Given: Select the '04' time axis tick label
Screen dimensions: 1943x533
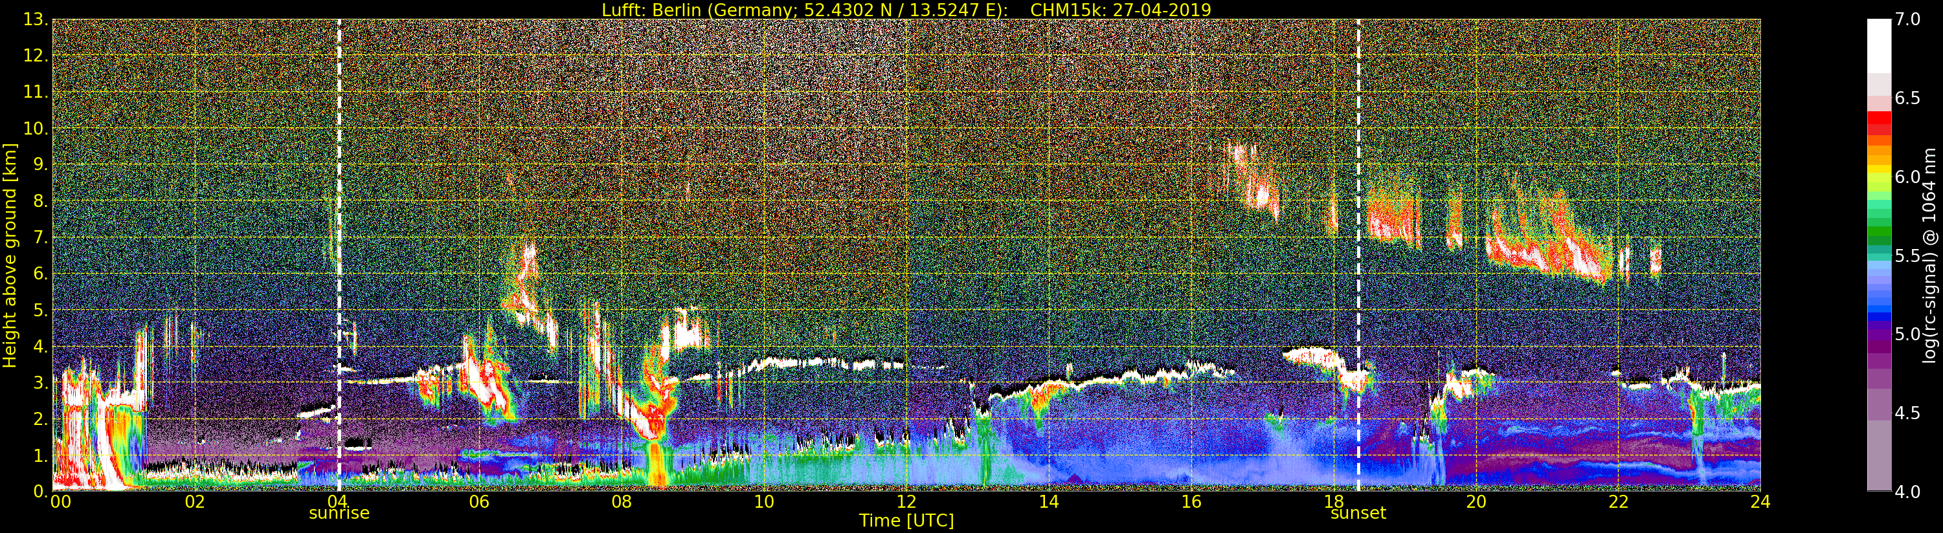Looking at the screenshot, I should [337, 501].
